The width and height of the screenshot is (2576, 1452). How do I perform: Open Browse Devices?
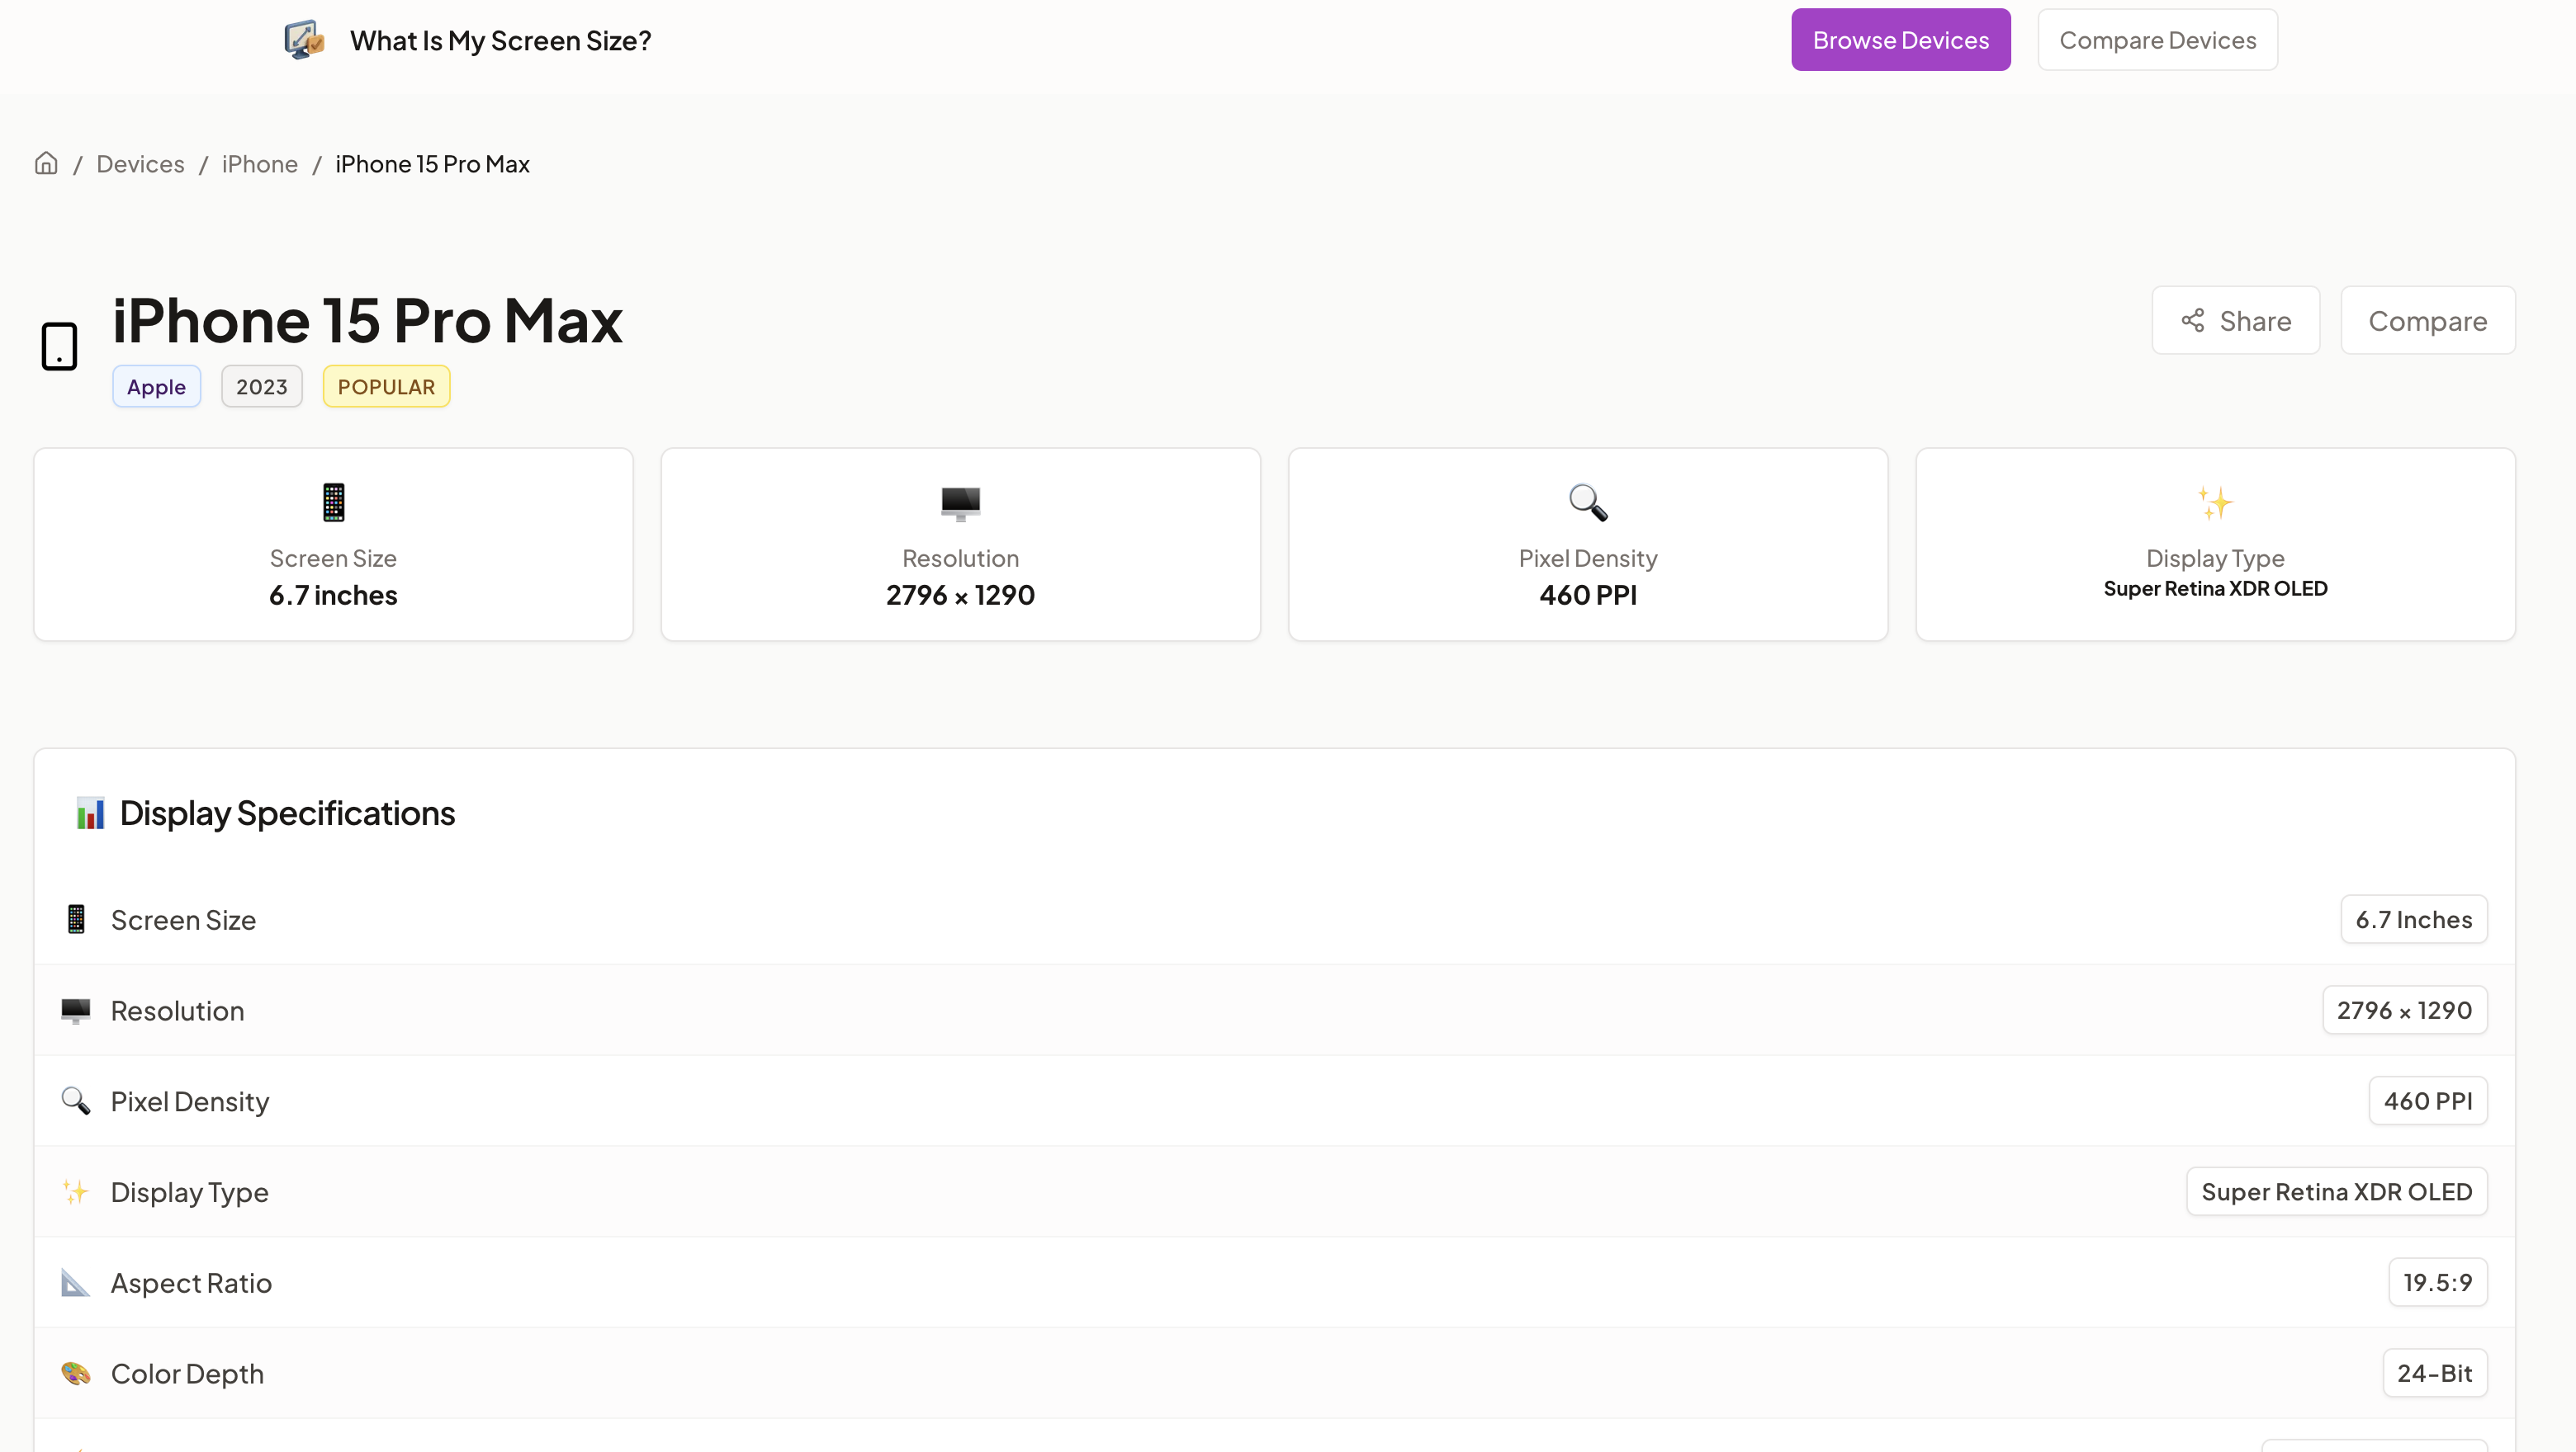tap(1900, 40)
